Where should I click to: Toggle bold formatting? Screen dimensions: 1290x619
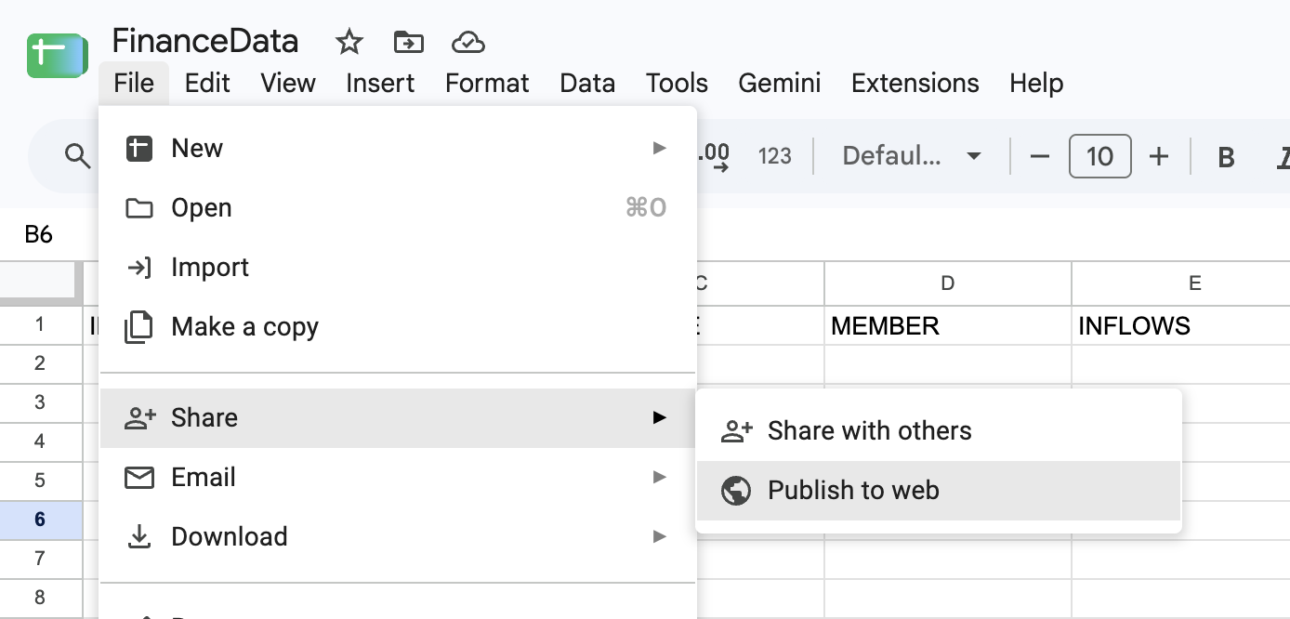click(1226, 157)
